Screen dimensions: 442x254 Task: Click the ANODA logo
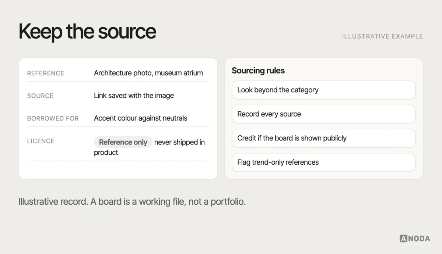pyautogui.click(x=415, y=239)
